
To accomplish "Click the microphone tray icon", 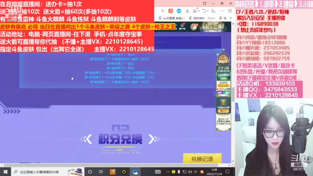I will click(x=179, y=172).
